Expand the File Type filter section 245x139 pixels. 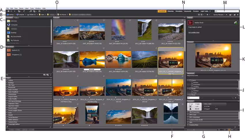(29, 85)
